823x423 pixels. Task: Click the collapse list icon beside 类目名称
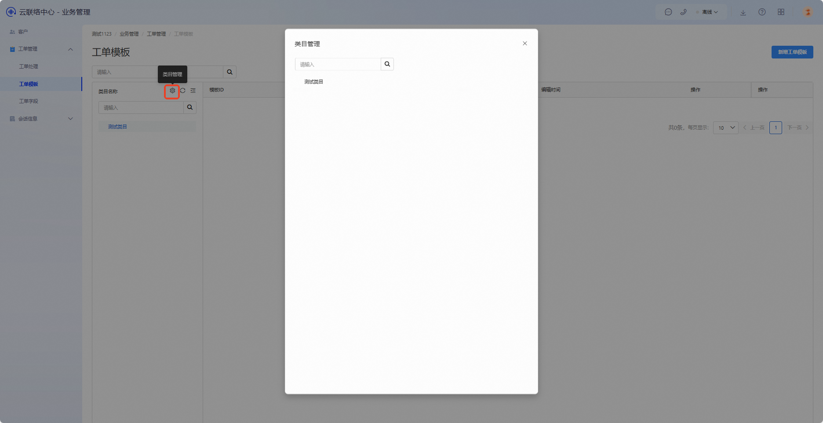[x=193, y=91]
